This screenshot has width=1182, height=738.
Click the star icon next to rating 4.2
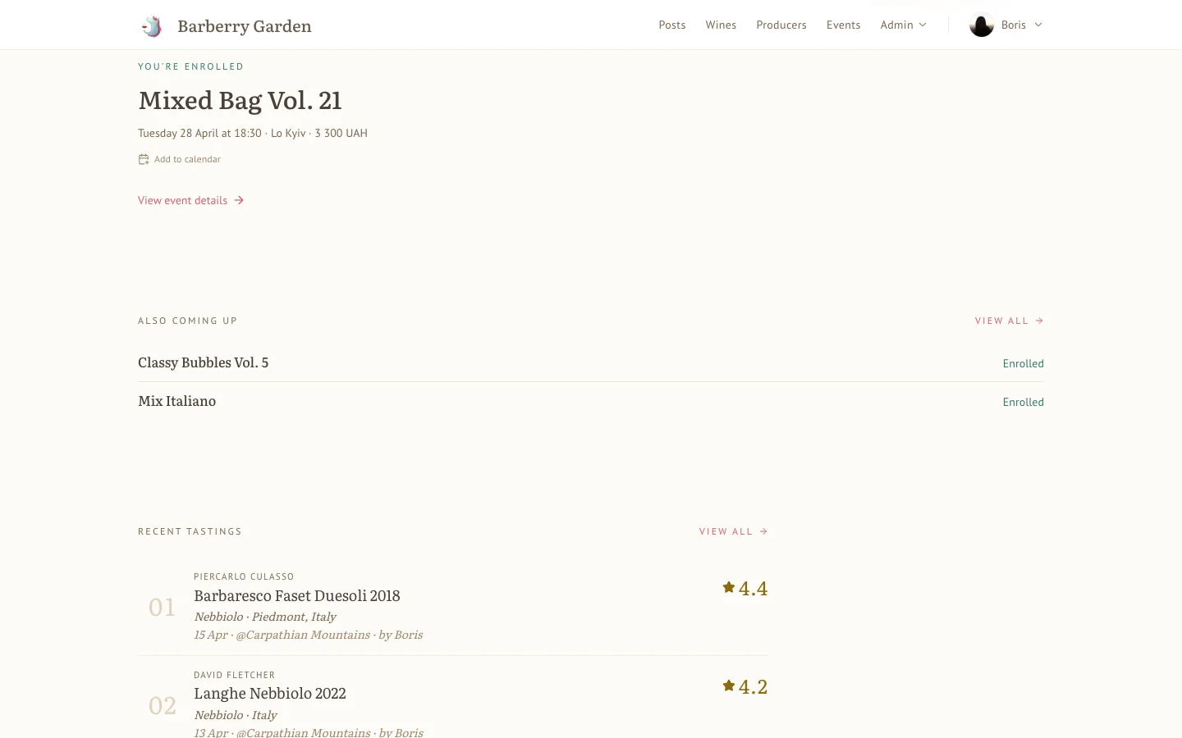click(728, 685)
